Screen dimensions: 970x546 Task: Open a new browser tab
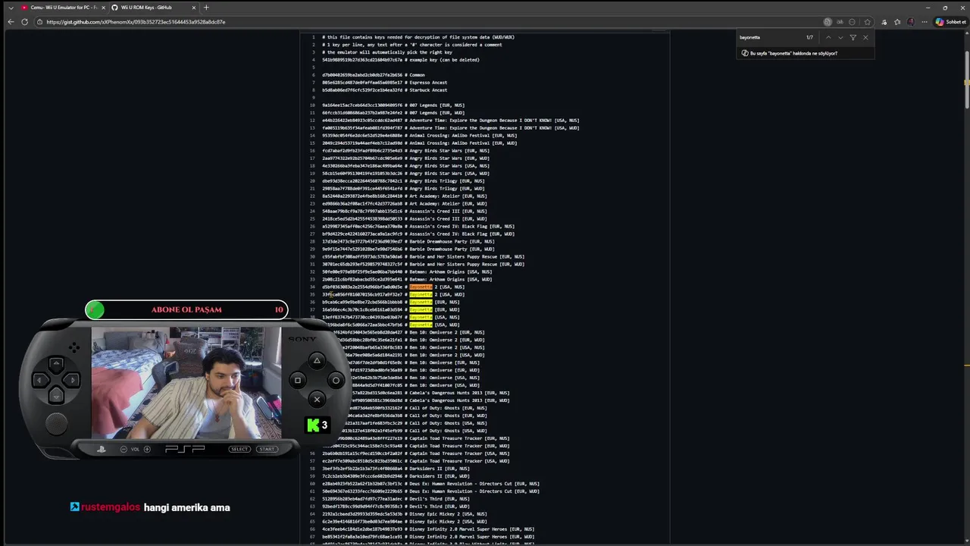pos(206,8)
